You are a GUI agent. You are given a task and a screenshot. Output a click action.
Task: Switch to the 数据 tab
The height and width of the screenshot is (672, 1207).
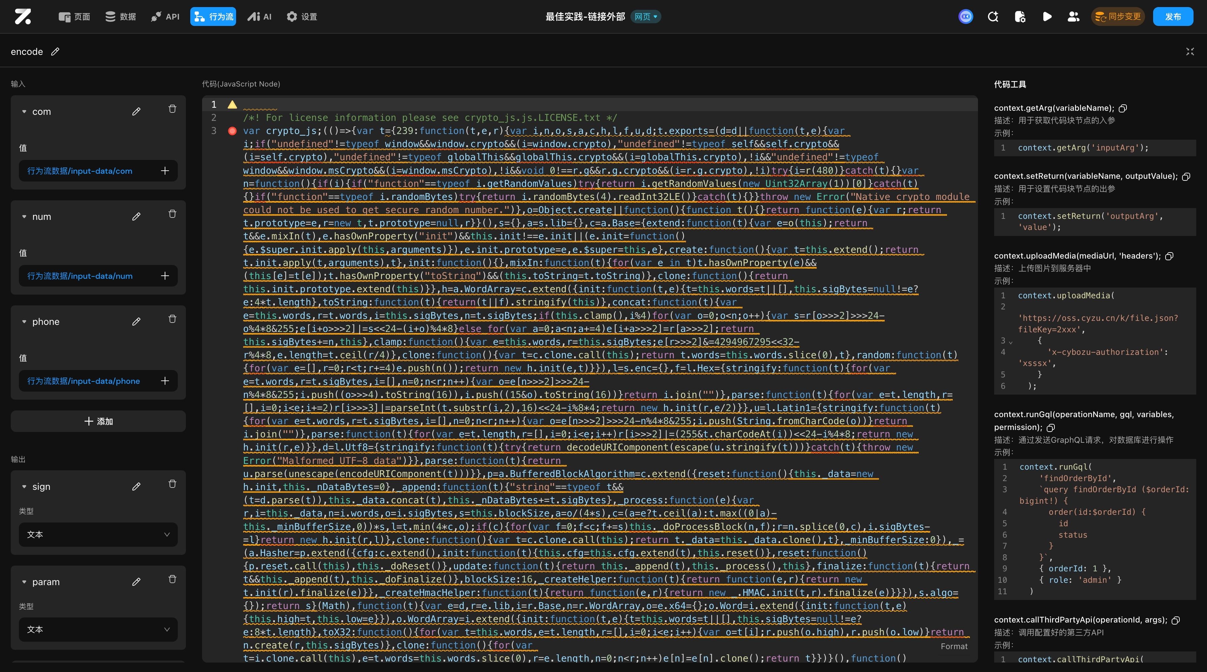click(121, 17)
